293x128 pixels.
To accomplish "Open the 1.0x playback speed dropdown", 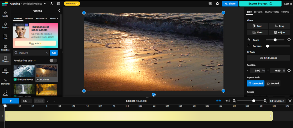I will click(x=26, y=101).
